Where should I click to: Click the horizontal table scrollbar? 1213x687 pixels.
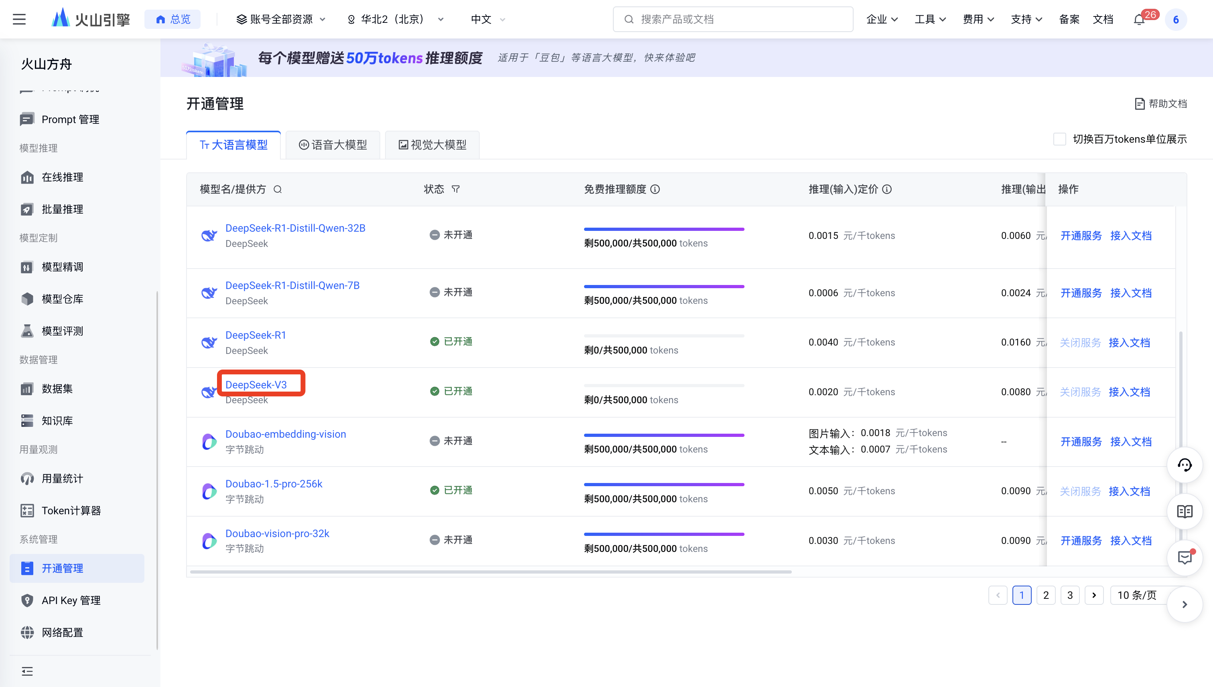pyautogui.click(x=491, y=572)
